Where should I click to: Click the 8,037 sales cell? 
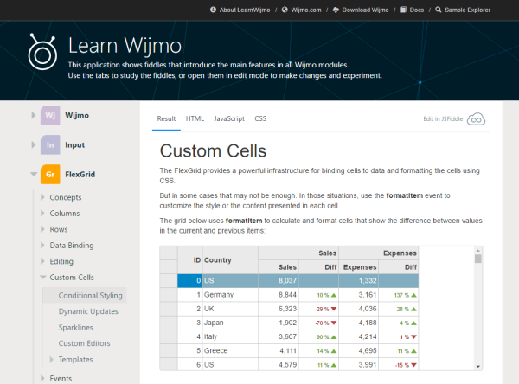pos(279,281)
